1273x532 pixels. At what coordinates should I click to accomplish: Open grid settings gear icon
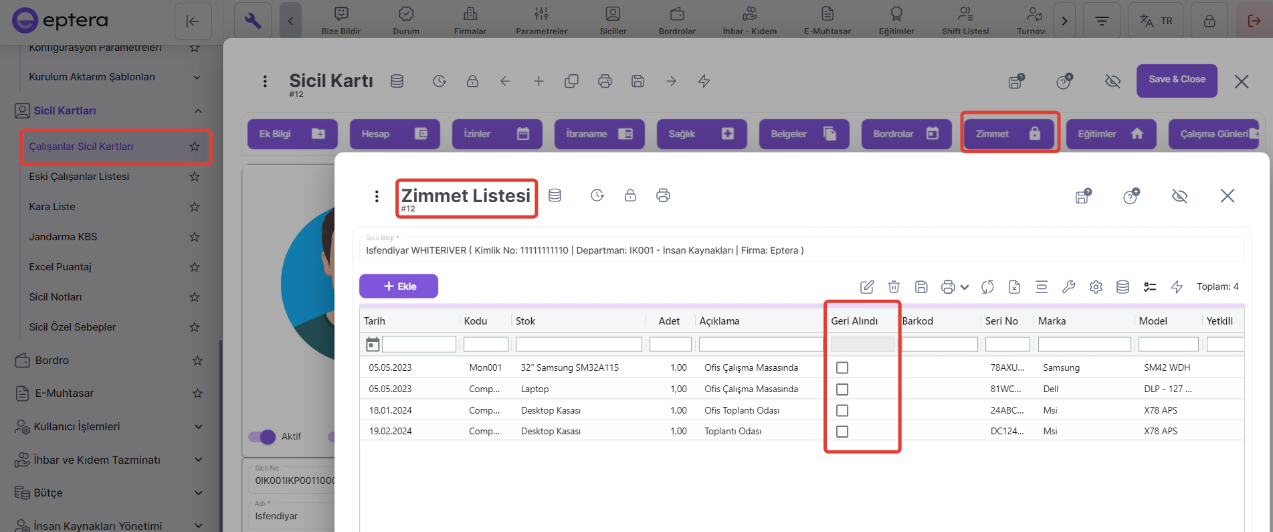point(1096,287)
